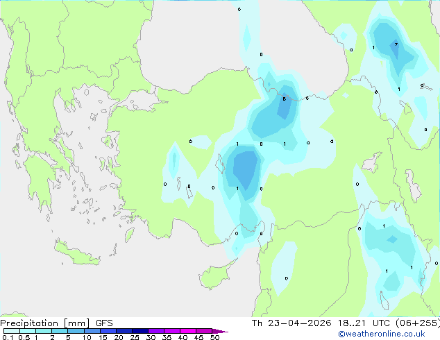Click the legend label '0.5'
This screenshot has width=440, height=340.
pyautogui.click(x=24, y=337)
